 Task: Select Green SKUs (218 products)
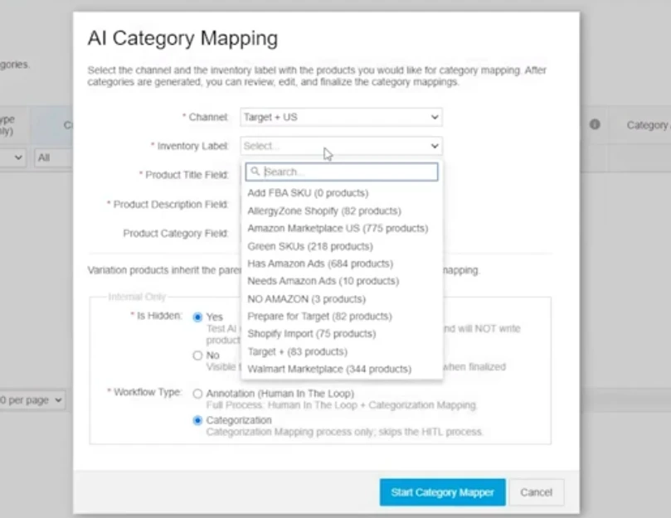(x=309, y=246)
